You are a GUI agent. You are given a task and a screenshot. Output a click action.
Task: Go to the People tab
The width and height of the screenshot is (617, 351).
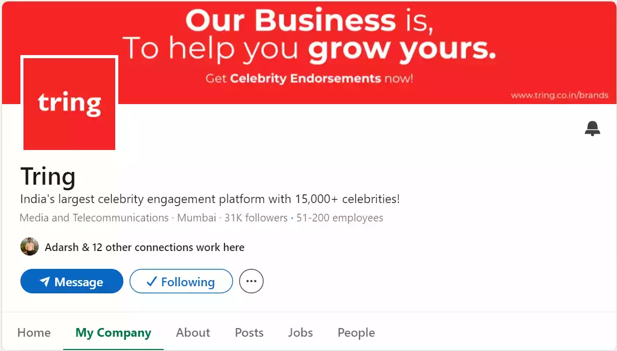coord(356,333)
